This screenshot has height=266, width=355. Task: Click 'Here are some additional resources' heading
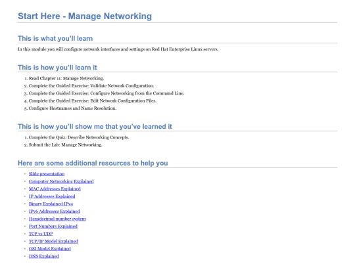[x=93, y=163]
